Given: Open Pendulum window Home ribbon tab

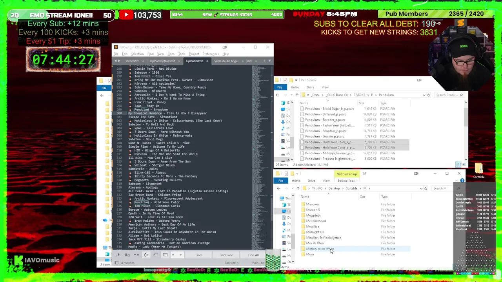Looking at the screenshot, I should click(295, 87).
